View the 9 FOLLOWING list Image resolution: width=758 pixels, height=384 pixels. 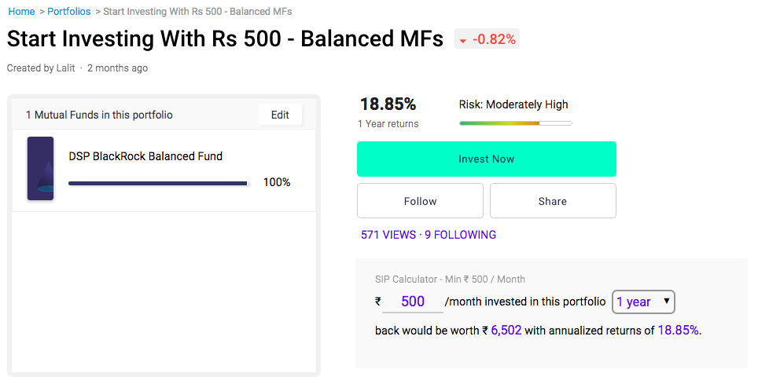pyautogui.click(x=461, y=235)
